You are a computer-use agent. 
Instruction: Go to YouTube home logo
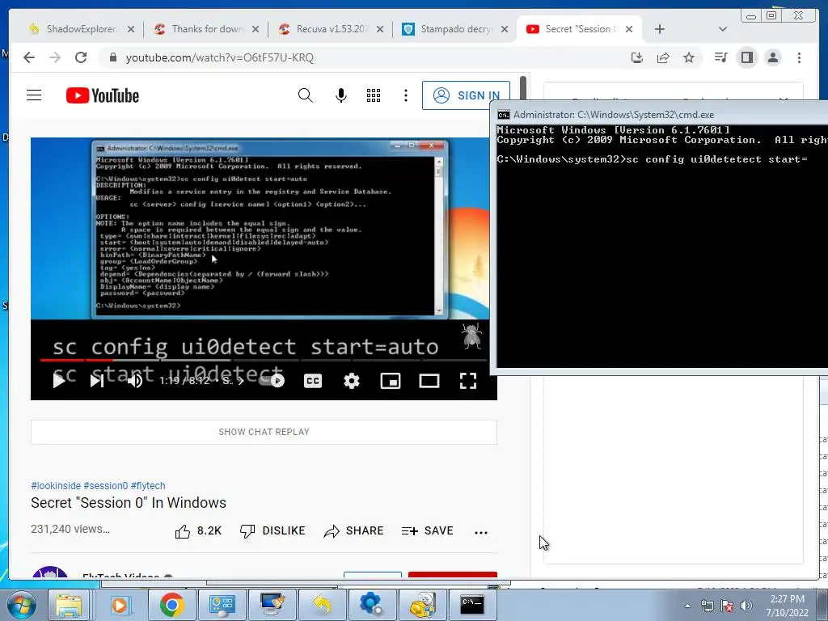coord(103,95)
